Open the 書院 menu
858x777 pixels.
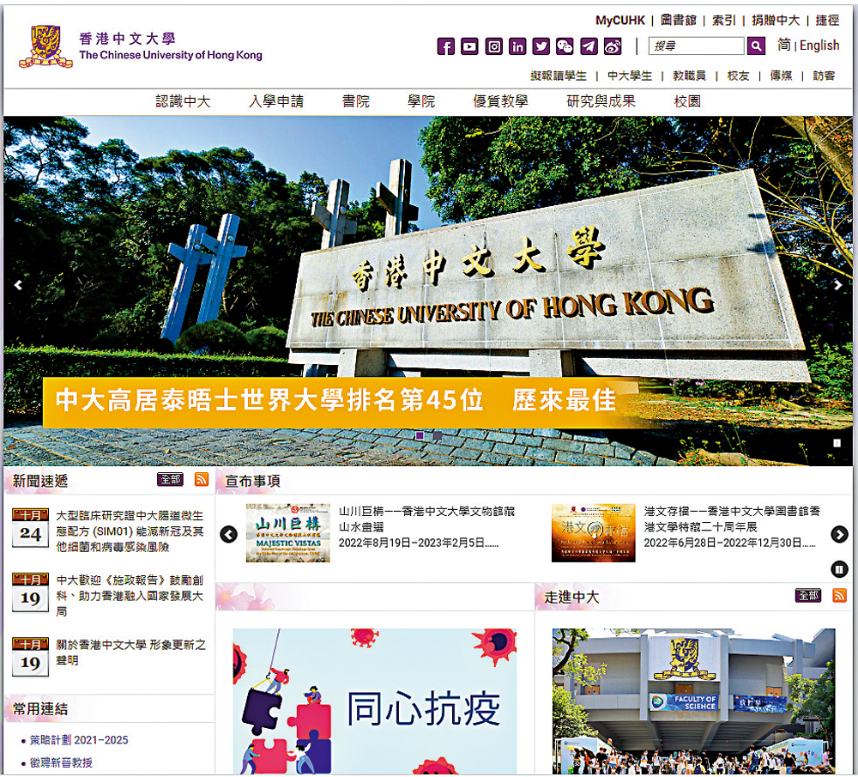click(x=356, y=101)
